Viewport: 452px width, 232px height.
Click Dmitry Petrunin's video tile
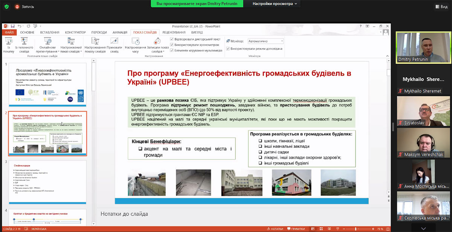[x=423, y=47]
